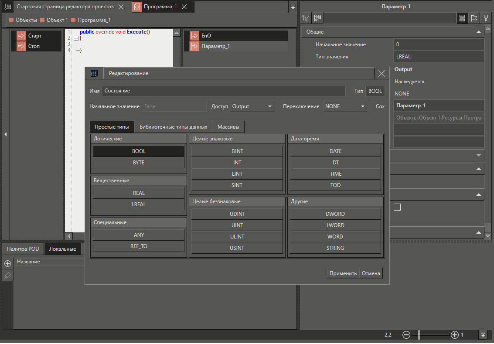Switch to Библиотечные типы данных tab
Viewport: 494px width, 344px height.
point(173,127)
